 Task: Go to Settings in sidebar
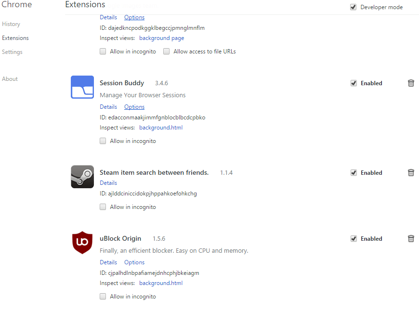tap(12, 52)
